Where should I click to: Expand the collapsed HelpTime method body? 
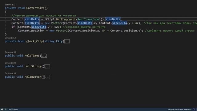coord(44,56)
